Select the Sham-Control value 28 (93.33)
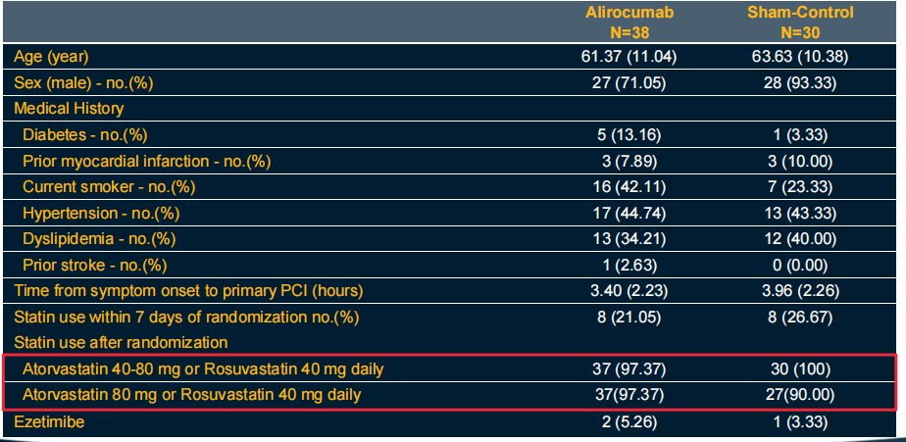Image resolution: width=906 pixels, height=442 pixels. (800, 82)
